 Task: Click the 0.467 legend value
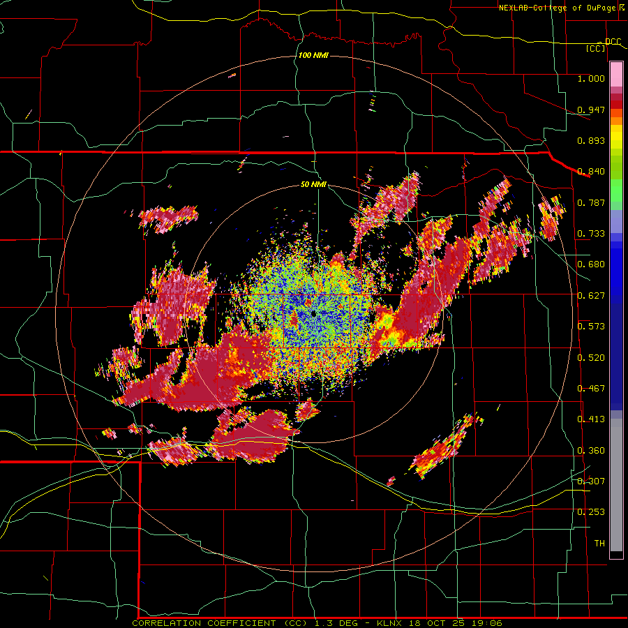[x=591, y=389]
